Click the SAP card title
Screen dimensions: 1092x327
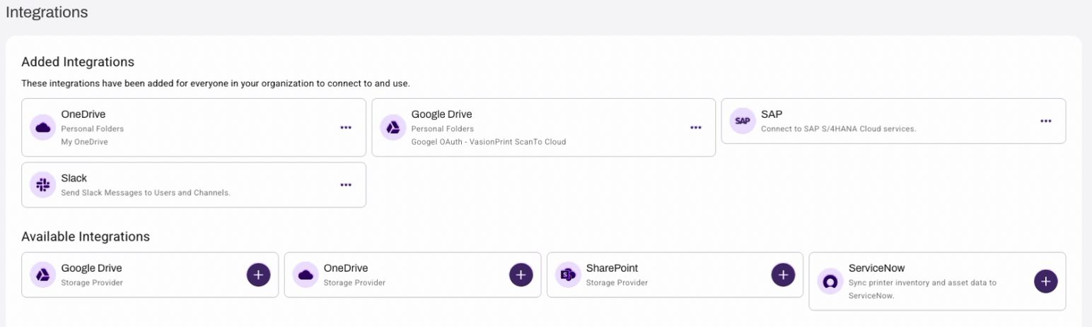(x=772, y=114)
